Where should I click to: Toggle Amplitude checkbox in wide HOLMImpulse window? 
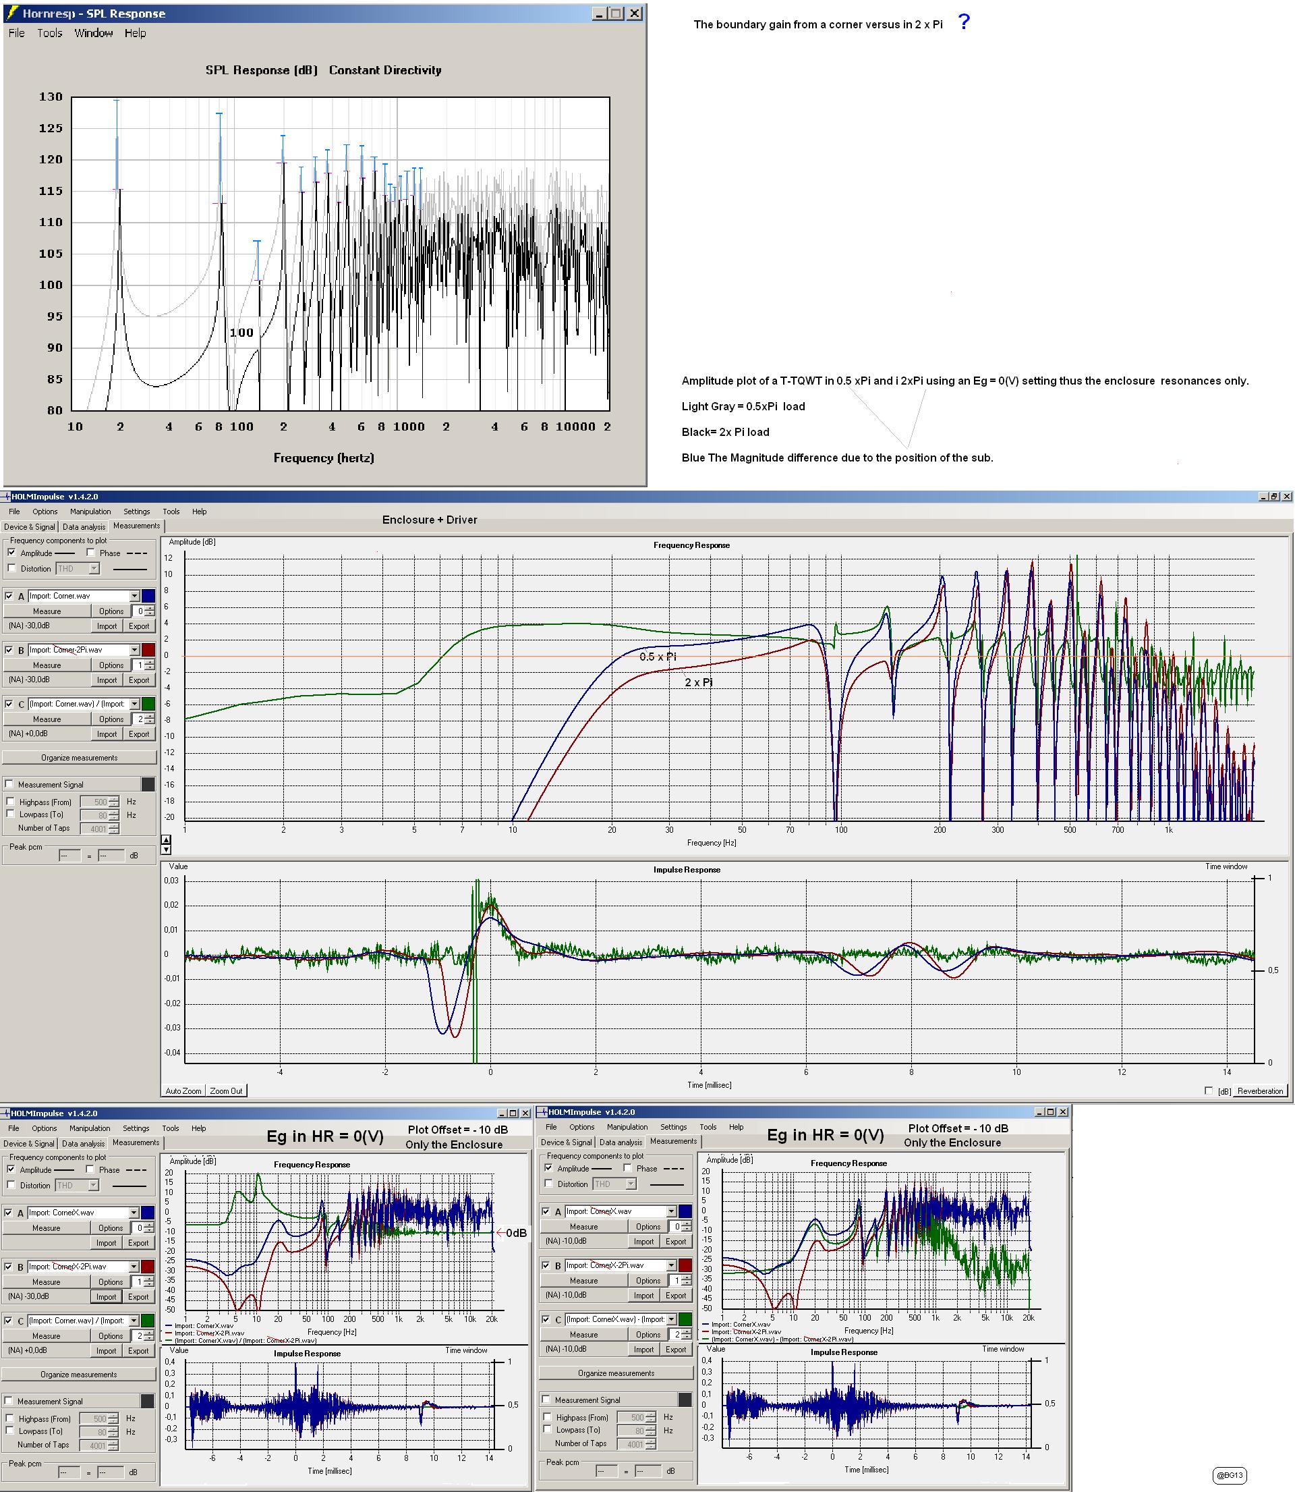coord(11,553)
